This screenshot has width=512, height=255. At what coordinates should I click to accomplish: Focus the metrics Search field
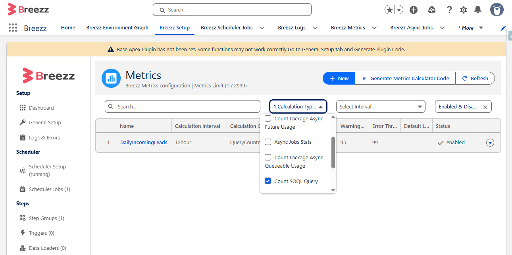[183, 106]
